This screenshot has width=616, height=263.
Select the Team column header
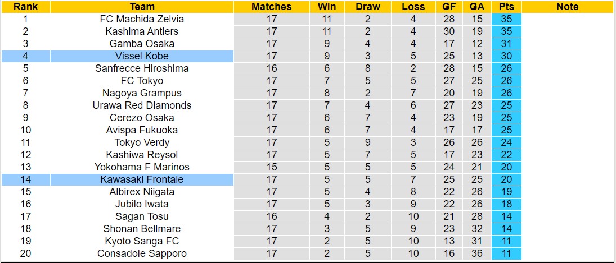coord(142,7)
